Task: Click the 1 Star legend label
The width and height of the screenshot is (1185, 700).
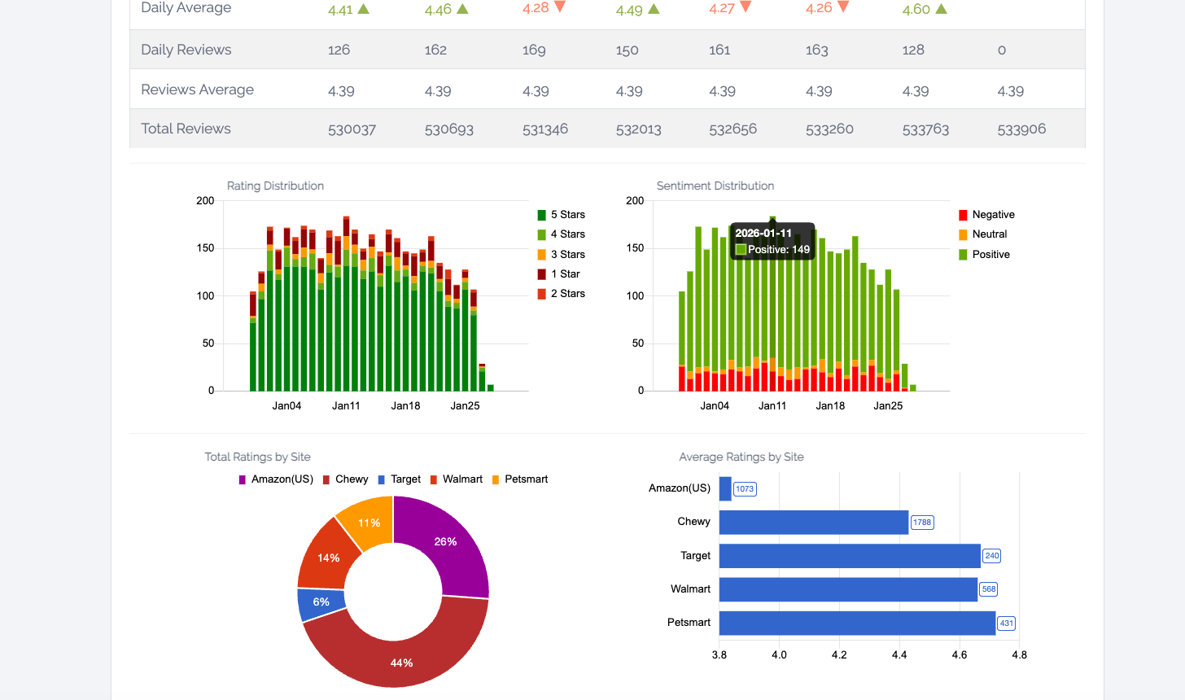Action: coord(565,273)
